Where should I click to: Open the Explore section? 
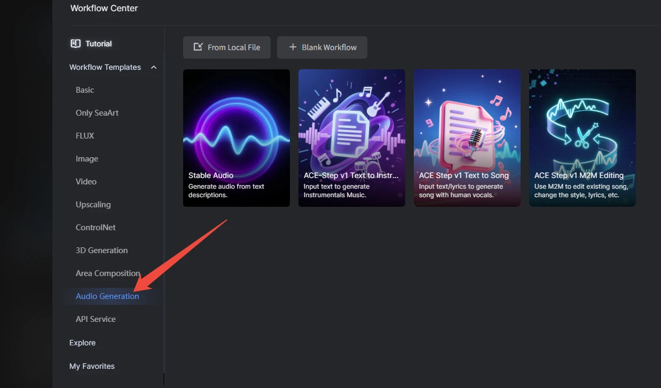[x=82, y=343]
